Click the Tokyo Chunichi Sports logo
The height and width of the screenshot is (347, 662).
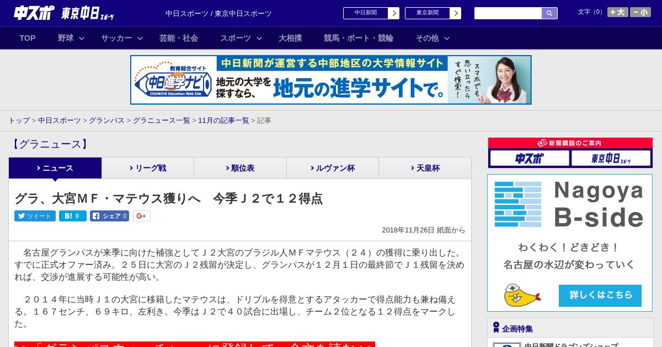click(88, 13)
